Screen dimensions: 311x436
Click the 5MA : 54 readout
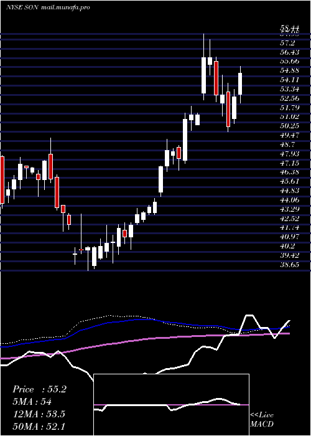32,402
